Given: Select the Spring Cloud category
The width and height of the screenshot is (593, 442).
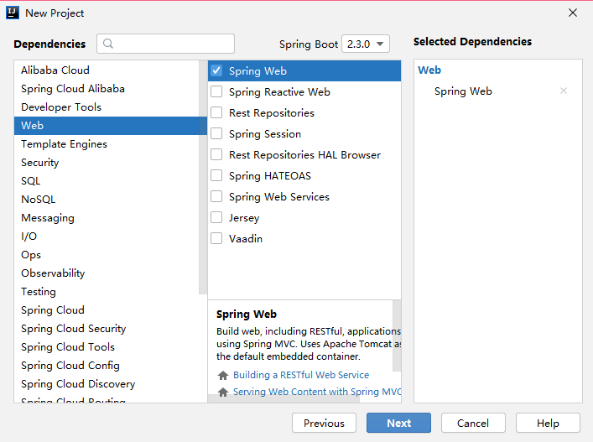Looking at the screenshot, I should [x=107, y=310].
